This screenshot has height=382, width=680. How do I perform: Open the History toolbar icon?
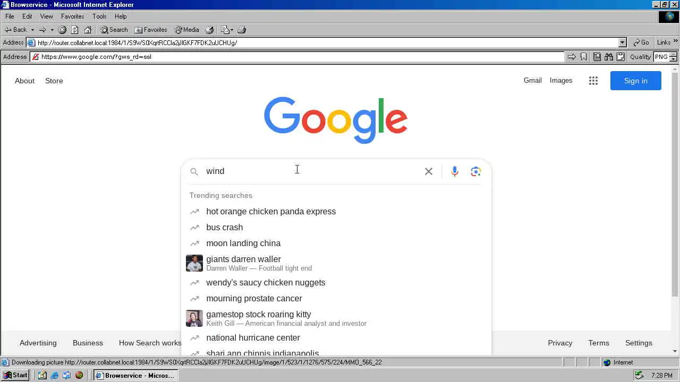[210, 30]
